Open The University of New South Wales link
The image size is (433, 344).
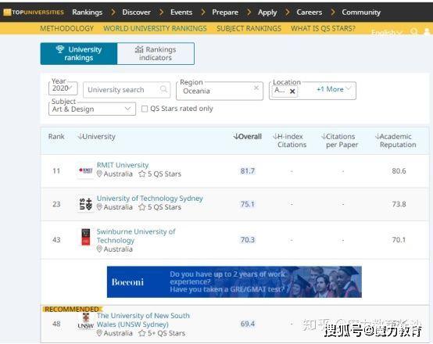(143, 320)
